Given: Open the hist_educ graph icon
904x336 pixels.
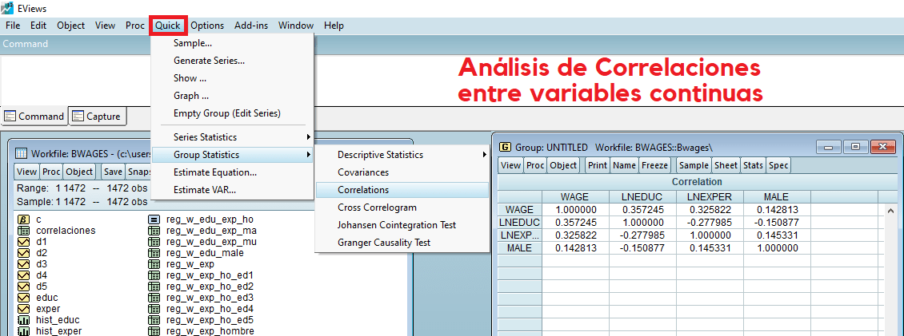Looking at the screenshot, I should coord(24,320).
